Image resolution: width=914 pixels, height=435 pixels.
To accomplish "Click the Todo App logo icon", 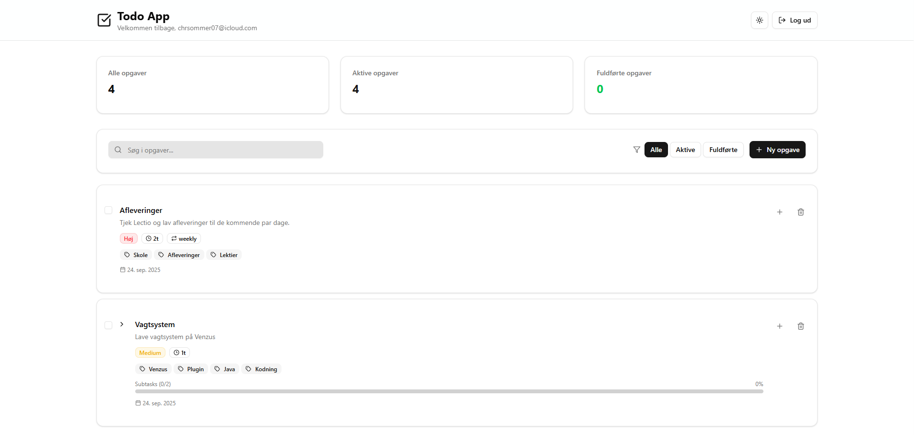I will [104, 20].
